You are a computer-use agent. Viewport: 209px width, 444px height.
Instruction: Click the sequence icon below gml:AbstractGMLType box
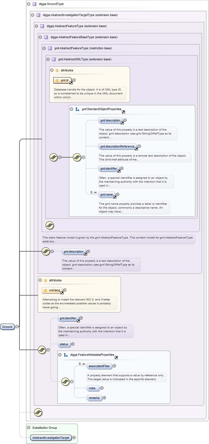(x=50, y=225)
